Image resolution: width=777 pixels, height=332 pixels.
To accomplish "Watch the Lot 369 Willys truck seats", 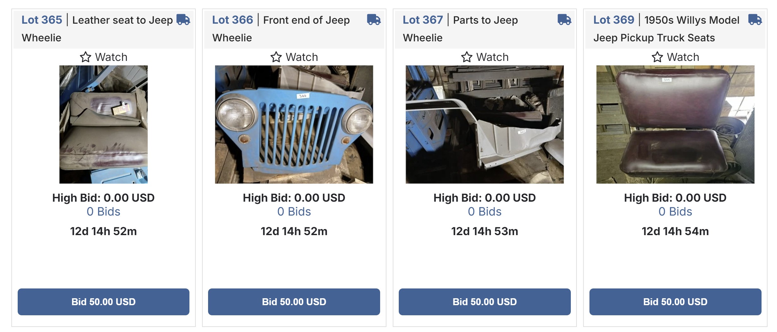I will (x=657, y=57).
